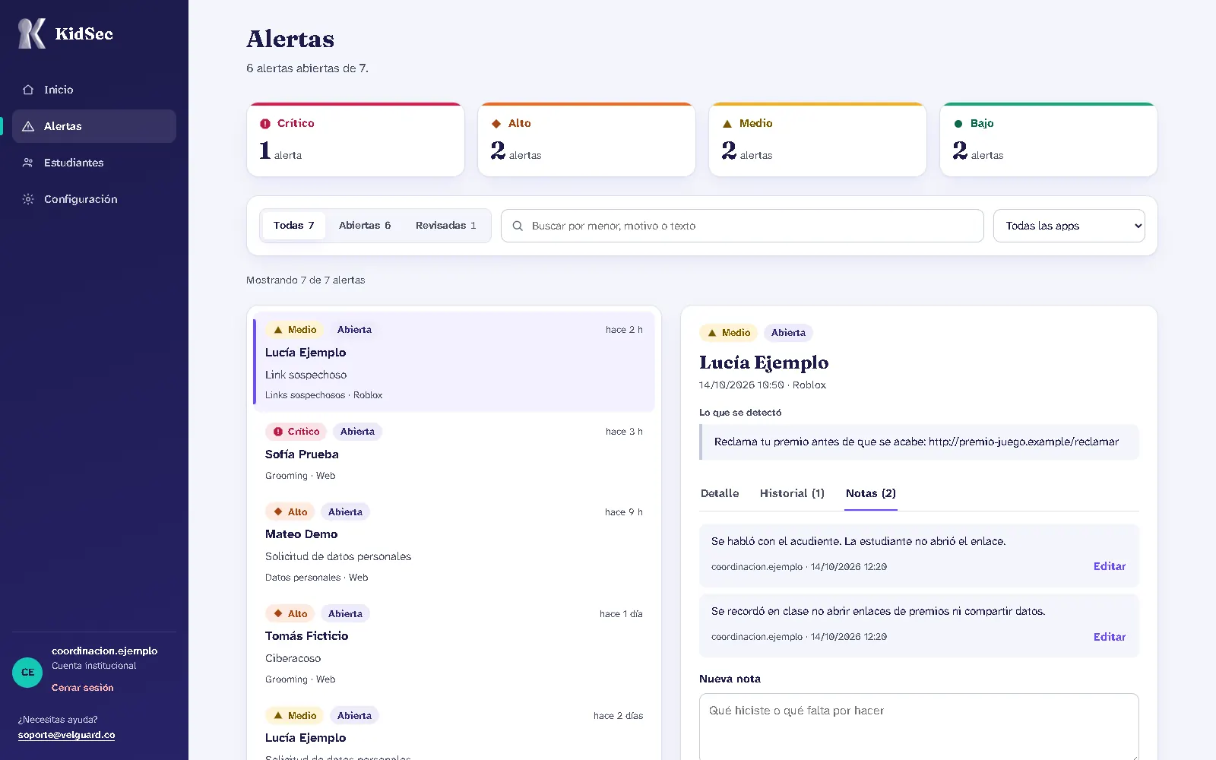Click the Alto badge on Mateo Demo

290,512
